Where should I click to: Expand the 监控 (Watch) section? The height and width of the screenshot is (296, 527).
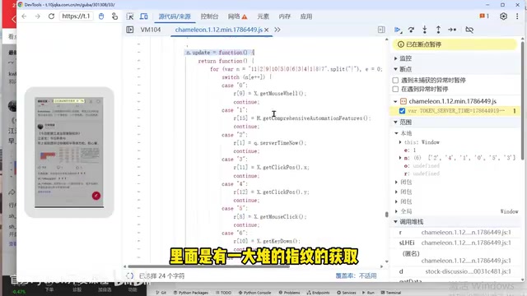(x=395, y=58)
